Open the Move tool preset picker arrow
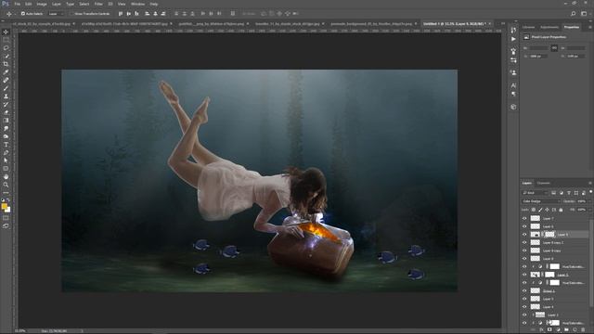 15,14
